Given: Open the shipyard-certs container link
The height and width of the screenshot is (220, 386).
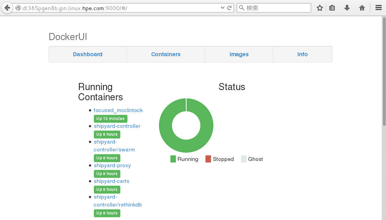Looking at the screenshot, I should (x=112, y=181).
